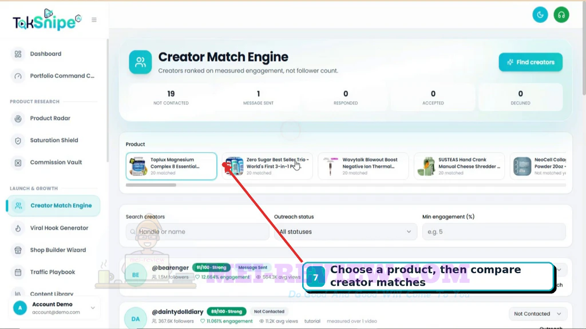Click the Find creators button
Screen dimensions: 586x329
pos(530,62)
